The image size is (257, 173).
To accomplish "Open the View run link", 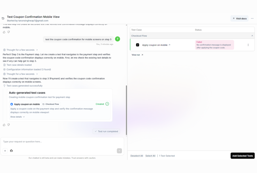I will click(137, 55).
